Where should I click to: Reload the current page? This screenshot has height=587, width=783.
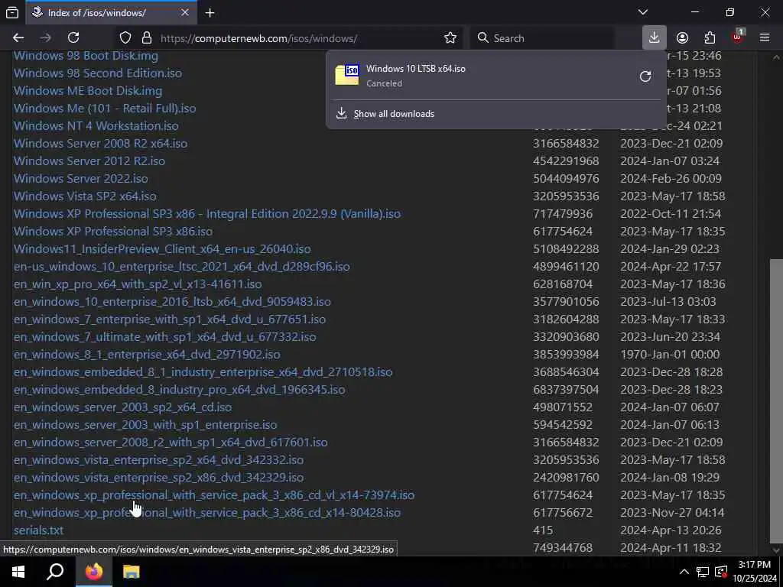(73, 38)
